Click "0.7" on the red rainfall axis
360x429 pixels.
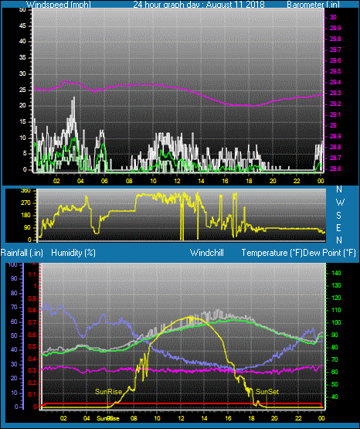[x=32, y=322]
